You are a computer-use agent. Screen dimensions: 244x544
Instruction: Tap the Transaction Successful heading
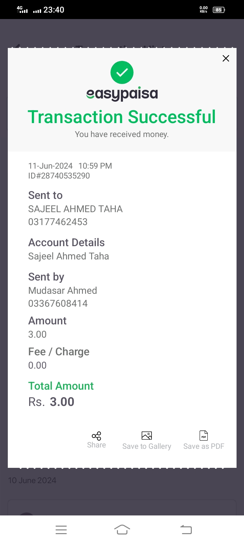coord(122,117)
